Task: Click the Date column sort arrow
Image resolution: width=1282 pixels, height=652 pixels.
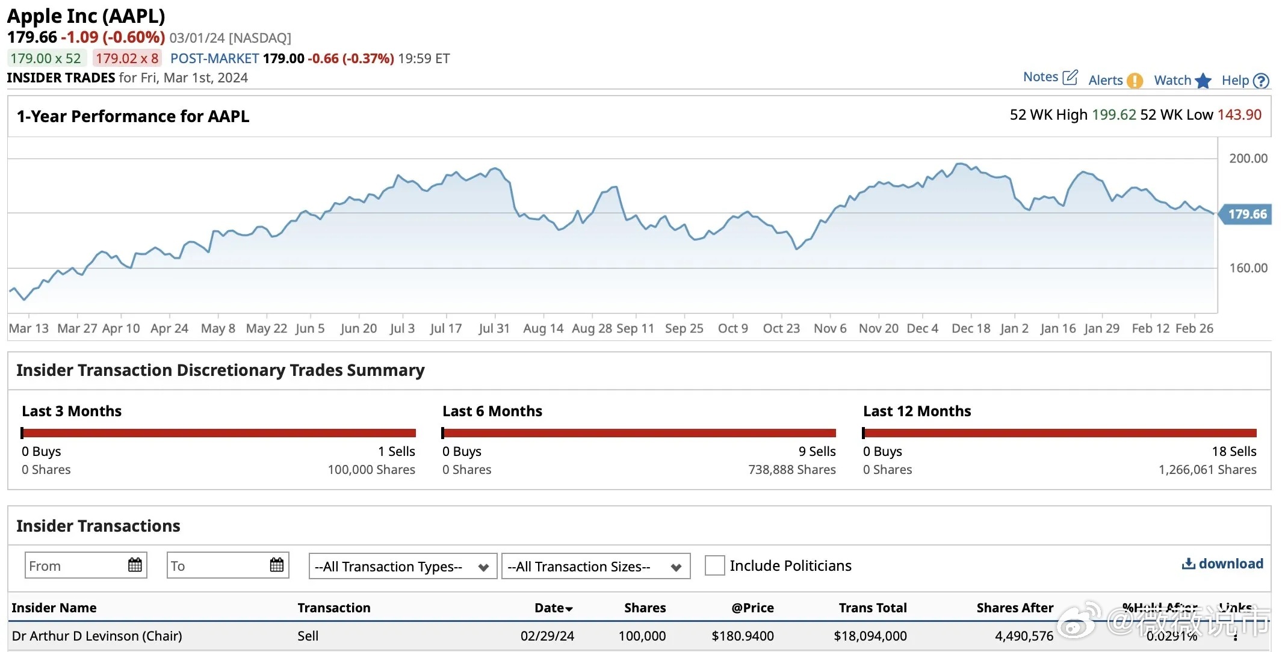Action: pyautogui.click(x=569, y=609)
